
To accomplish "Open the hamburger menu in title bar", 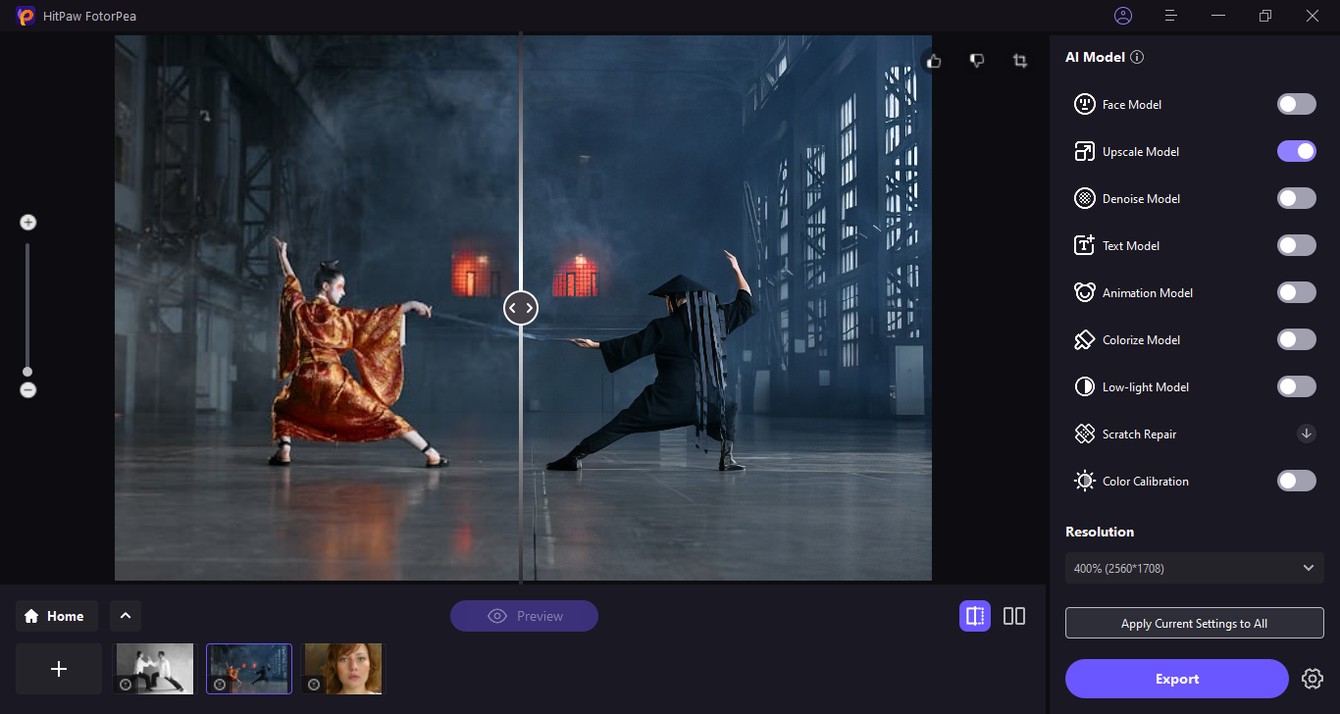I will pos(1170,16).
